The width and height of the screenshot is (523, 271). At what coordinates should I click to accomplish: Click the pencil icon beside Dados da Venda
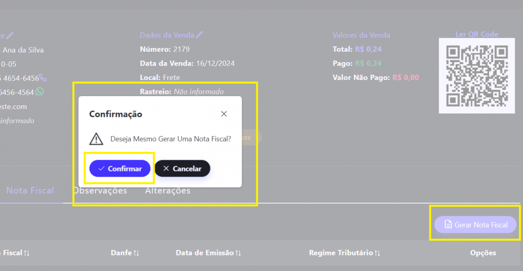pyautogui.click(x=200, y=35)
